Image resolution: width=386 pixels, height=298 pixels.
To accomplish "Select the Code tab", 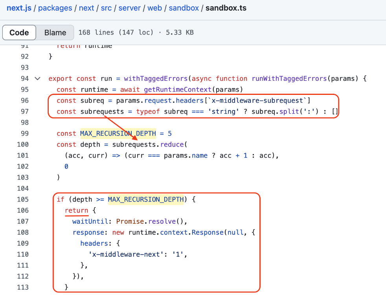I will tap(19, 33).
